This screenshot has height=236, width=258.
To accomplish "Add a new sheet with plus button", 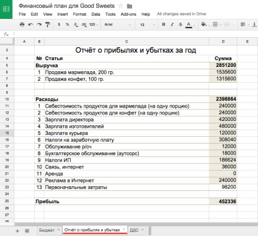I will coord(17,231).
